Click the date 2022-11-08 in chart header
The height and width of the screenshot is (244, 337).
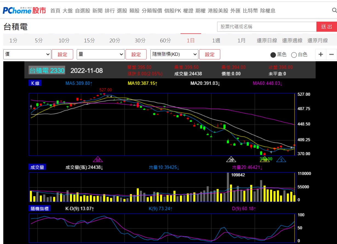(87, 71)
